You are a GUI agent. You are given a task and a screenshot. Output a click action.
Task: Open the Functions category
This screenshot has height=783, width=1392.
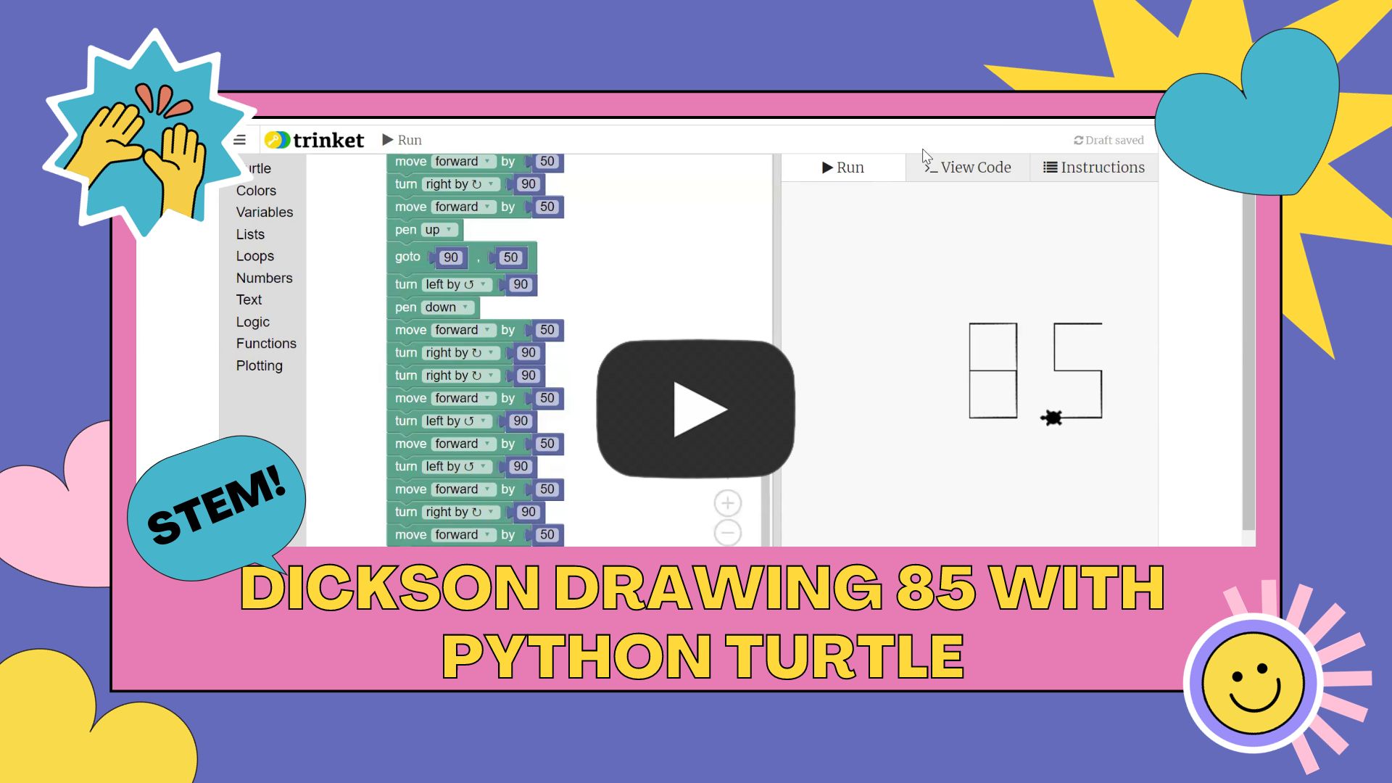pos(266,343)
